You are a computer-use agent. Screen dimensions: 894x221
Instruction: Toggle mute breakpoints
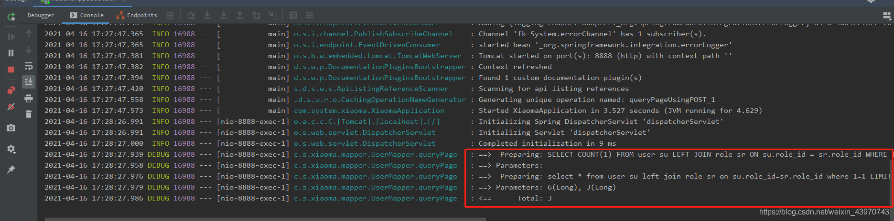coord(11,107)
